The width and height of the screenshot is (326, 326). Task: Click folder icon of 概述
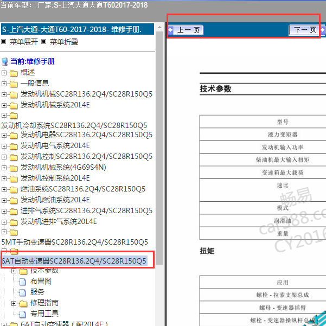pyautogui.click(x=14, y=73)
